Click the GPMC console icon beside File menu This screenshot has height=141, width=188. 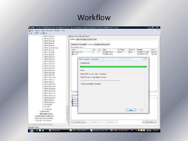pyautogui.click(x=30, y=31)
